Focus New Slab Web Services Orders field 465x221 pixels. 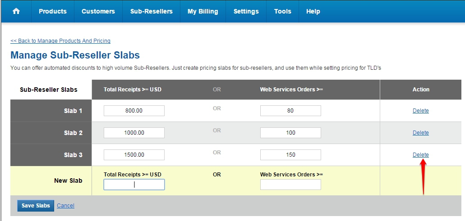click(x=290, y=185)
